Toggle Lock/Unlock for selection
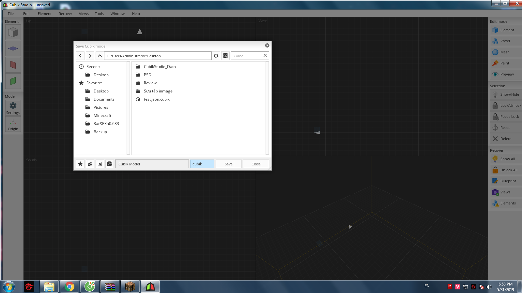Viewport: 522px width, 293px height. [506, 105]
